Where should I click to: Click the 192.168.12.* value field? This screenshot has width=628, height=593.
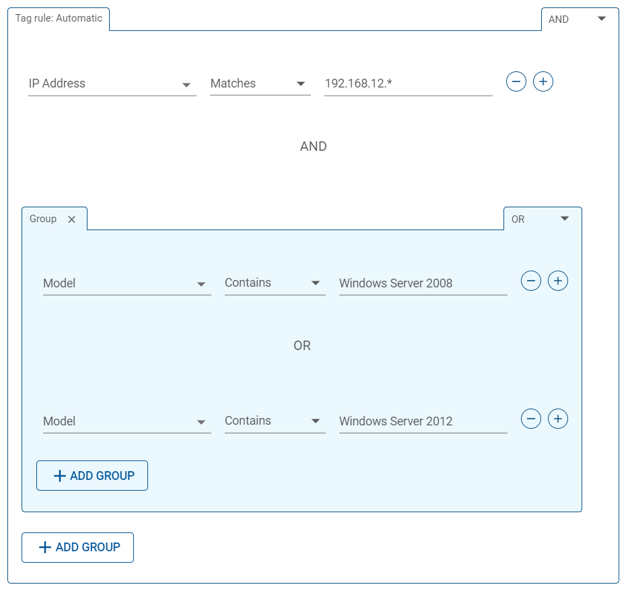pos(409,83)
